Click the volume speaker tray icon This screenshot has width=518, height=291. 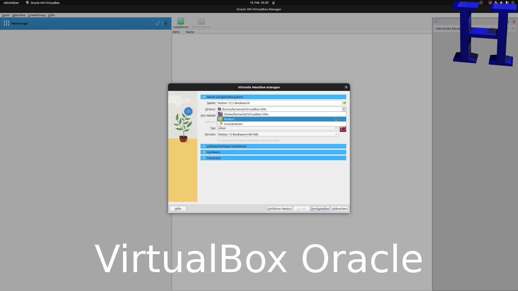pos(502,3)
